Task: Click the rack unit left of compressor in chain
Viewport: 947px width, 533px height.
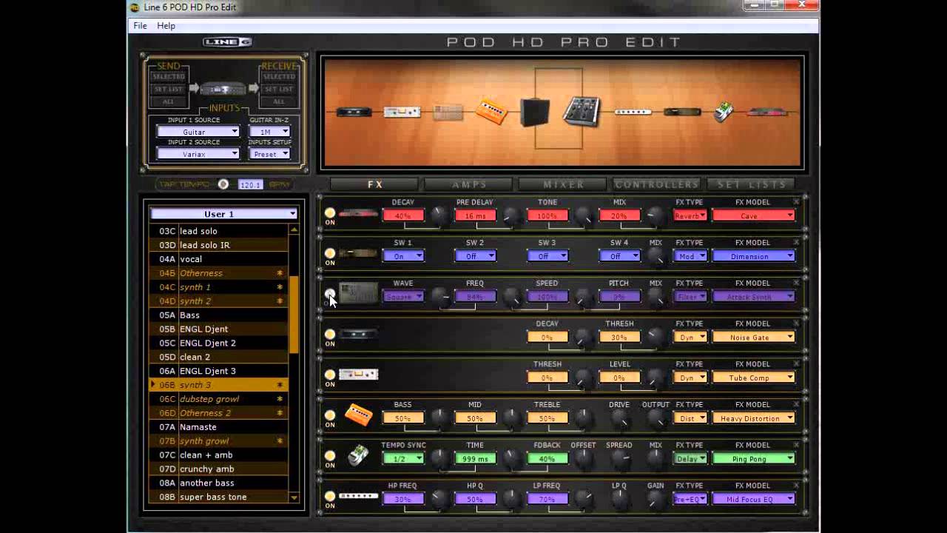Action: (x=354, y=113)
